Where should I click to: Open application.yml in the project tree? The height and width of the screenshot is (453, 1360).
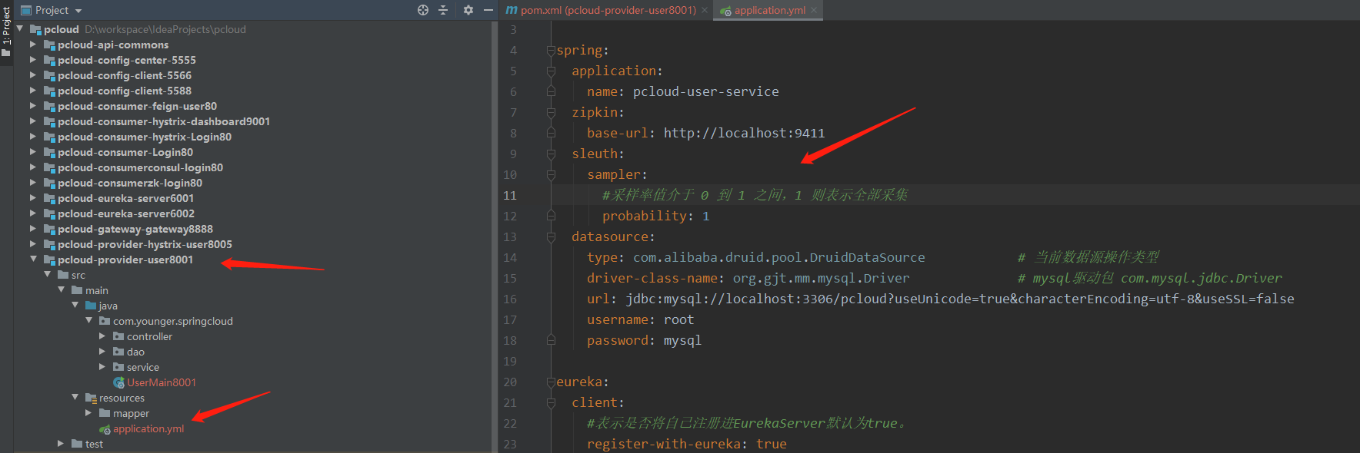(148, 428)
